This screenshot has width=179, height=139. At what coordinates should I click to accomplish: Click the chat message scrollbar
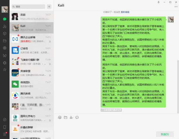pyautogui.click(x=178, y=87)
